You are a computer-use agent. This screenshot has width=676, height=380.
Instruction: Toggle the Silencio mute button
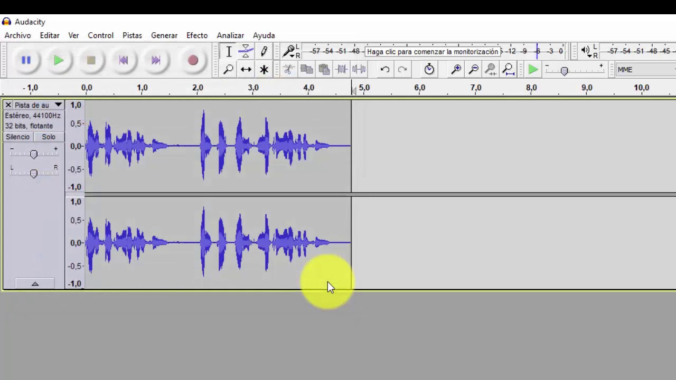17,137
